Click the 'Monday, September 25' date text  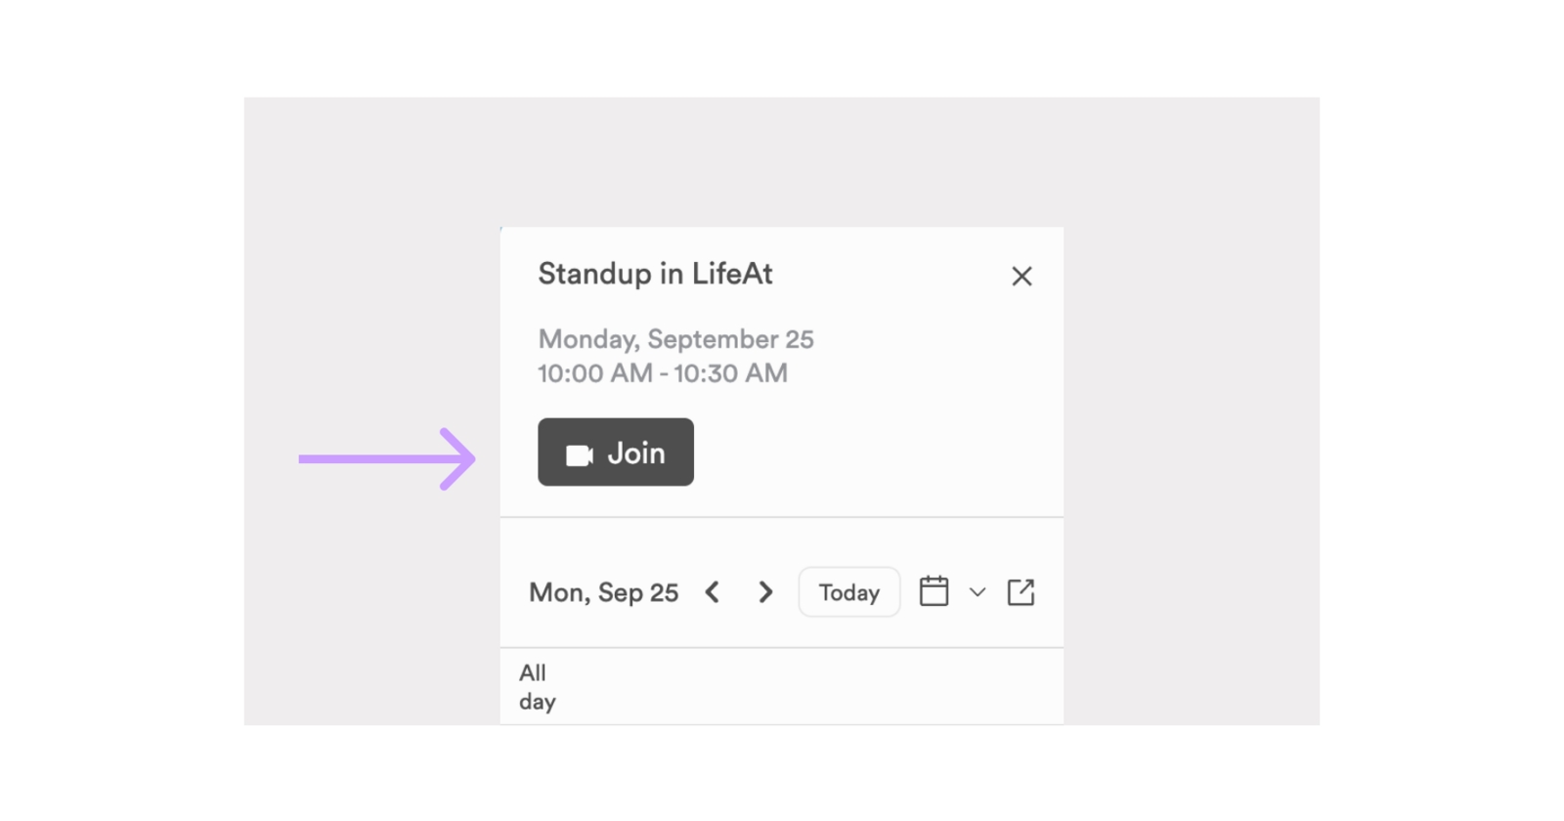coord(675,339)
